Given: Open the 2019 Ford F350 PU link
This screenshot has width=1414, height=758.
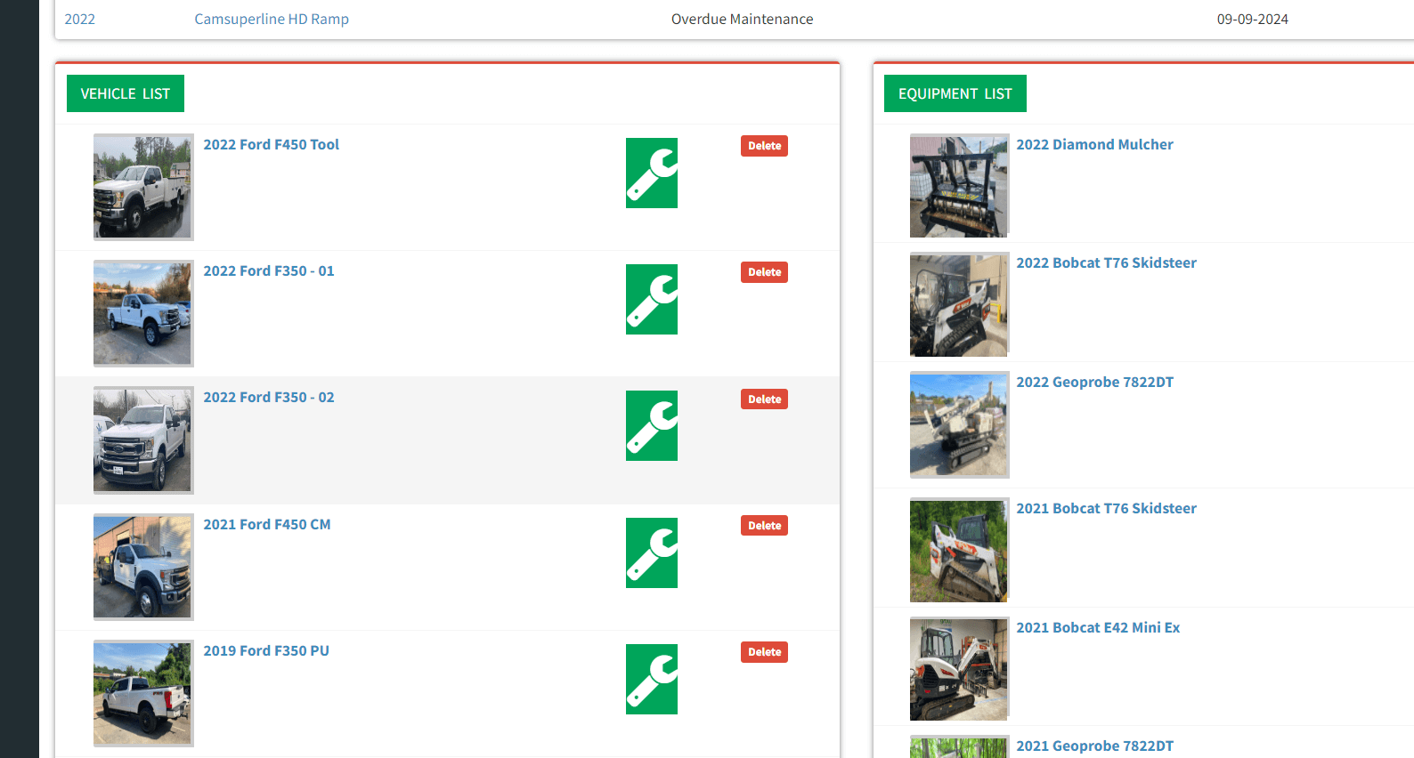Looking at the screenshot, I should coord(266,650).
